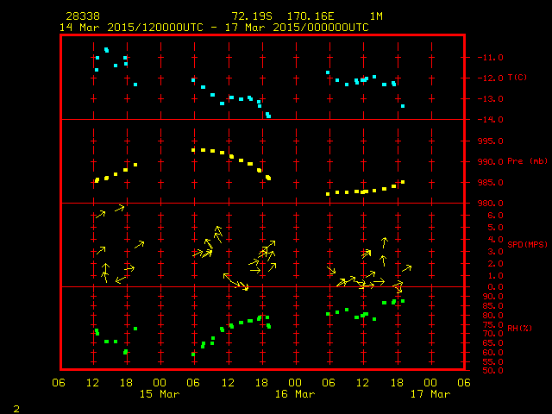Click the start date 14 Mar 2015/120000UTC

pos(131,27)
